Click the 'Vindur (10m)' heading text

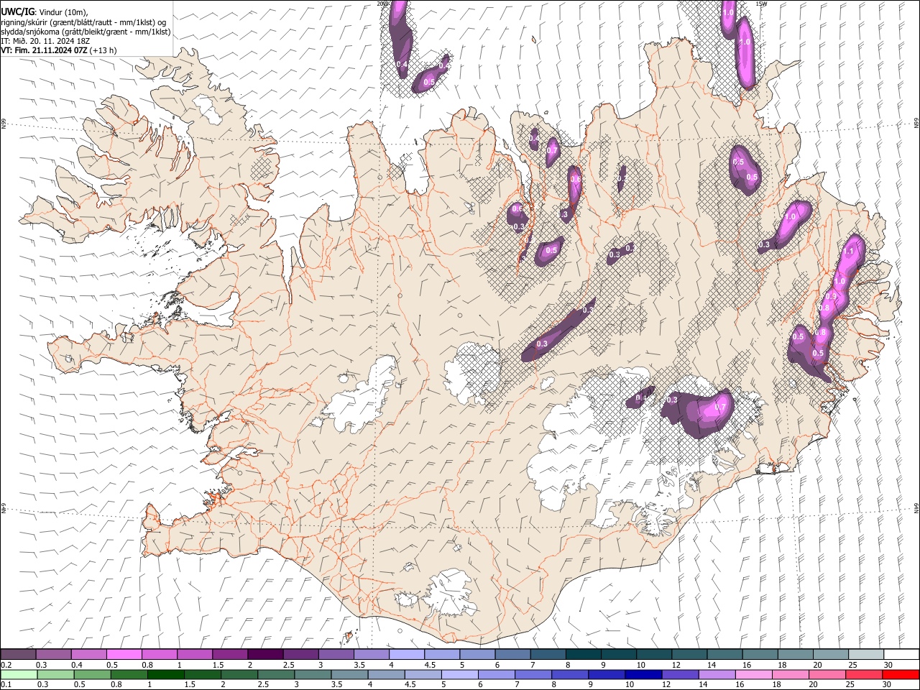click(63, 12)
